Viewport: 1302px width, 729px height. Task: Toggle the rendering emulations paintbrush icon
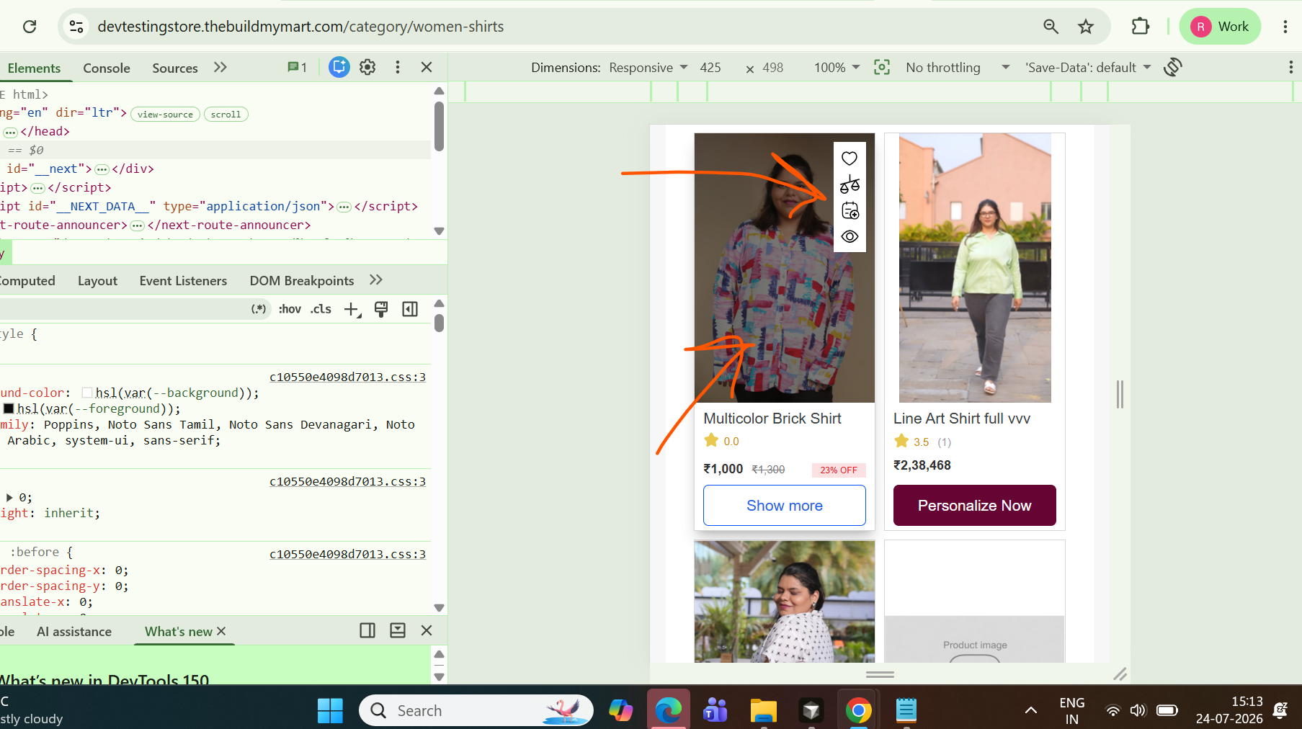381,309
